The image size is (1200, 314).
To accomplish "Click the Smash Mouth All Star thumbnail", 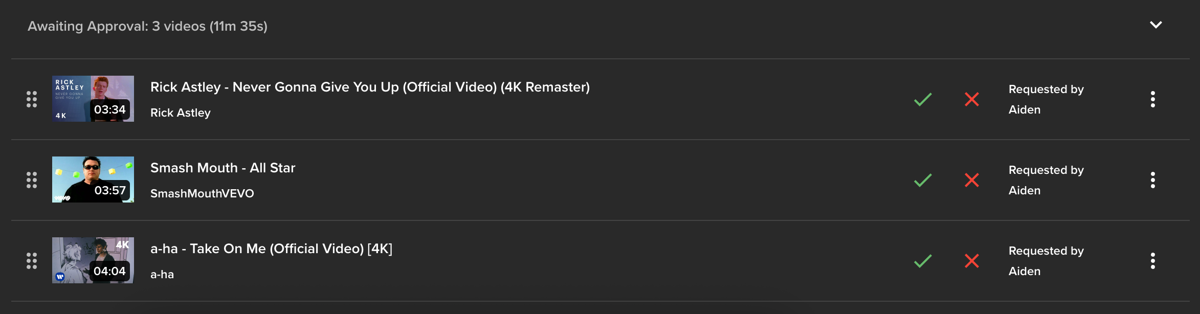I will click(x=93, y=180).
